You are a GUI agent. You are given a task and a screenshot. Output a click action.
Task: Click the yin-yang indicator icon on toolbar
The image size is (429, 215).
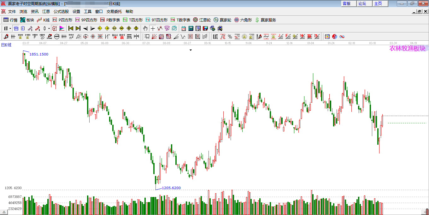(335, 37)
